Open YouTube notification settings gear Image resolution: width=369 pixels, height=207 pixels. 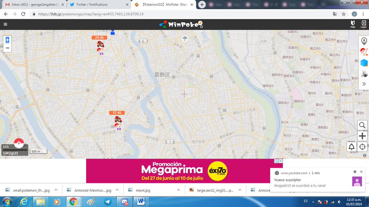click(x=355, y=172)
